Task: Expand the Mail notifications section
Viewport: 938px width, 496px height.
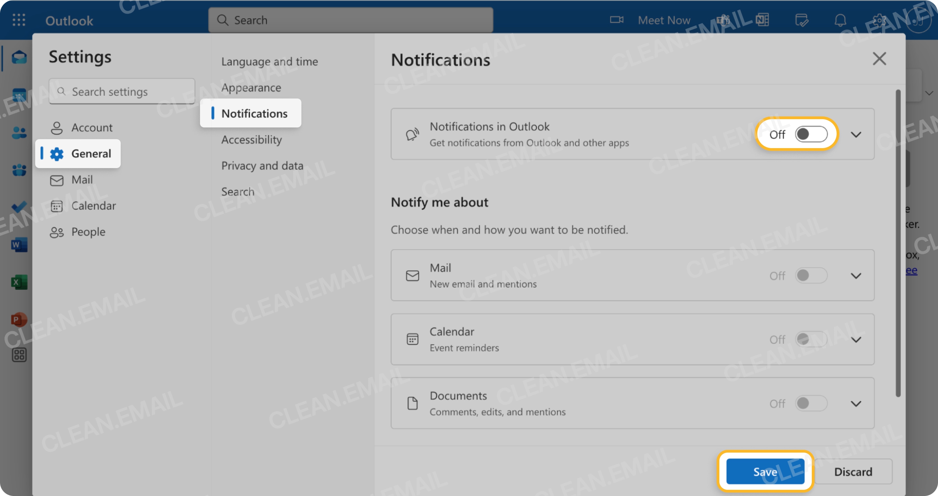Action: coord(856,276)
